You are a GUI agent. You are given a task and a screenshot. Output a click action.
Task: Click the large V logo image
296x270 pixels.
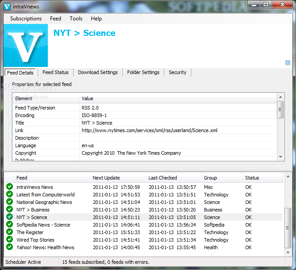tap(26, 45)
